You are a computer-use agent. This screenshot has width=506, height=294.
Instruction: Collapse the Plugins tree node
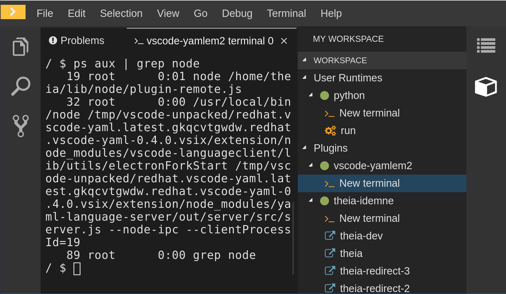[x=305, y=148]
